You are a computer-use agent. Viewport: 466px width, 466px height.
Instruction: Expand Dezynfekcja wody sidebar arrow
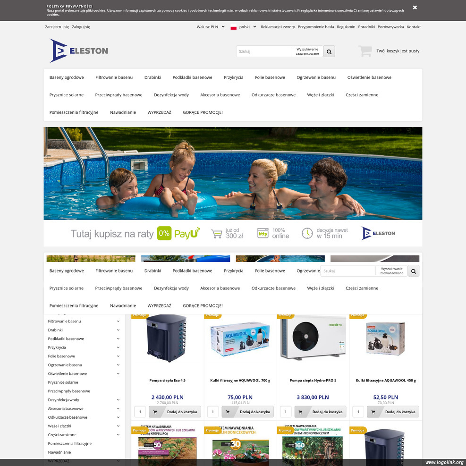click(119, 400)
